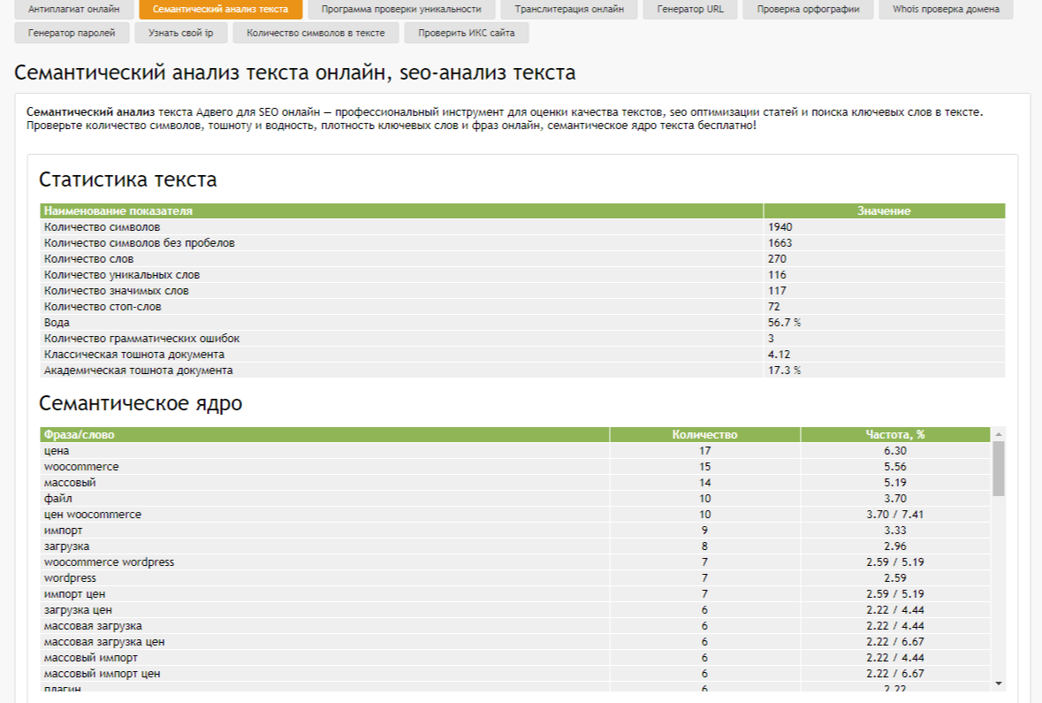Click the Количество слов row label
Screen dimensions: 1042x703
(x=89, y=259)
